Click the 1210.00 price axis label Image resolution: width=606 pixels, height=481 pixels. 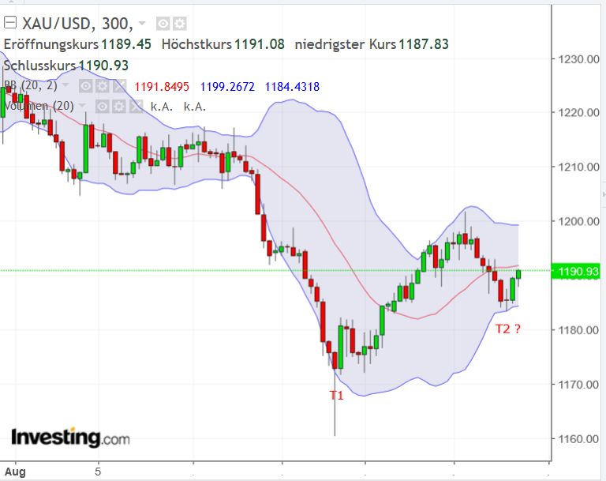pos(578,167)
